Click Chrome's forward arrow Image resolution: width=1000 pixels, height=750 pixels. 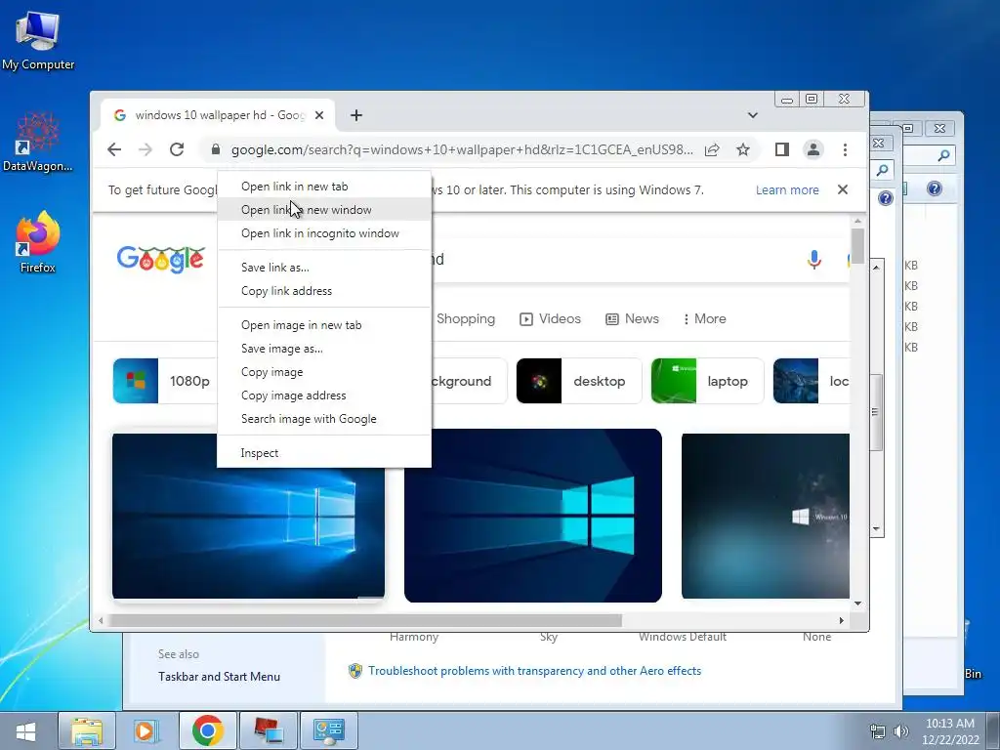pos(146,149)
